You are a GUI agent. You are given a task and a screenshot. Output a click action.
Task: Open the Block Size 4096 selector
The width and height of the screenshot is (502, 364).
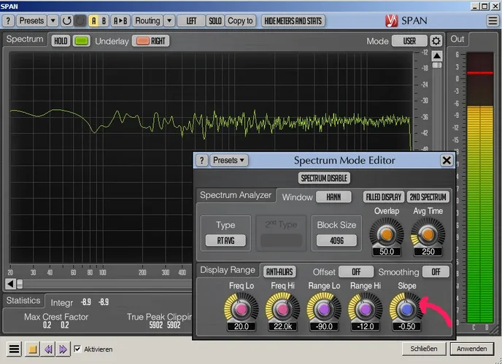click(336, 240)
